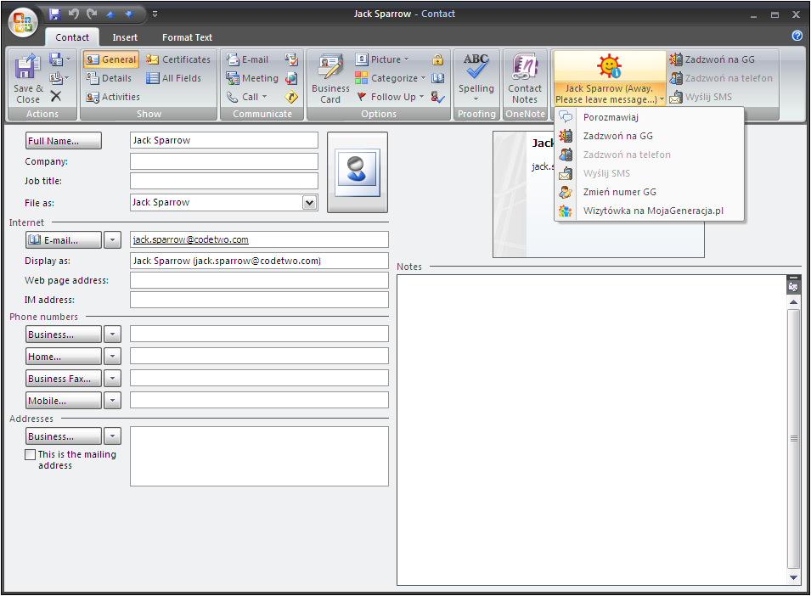Click the Notes scrollbar down arrow
The image size is (811, 596).
(793, 578)
